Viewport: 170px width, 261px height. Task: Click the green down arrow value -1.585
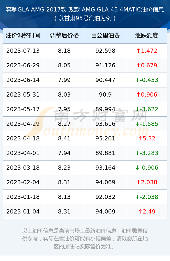(147, 124)
